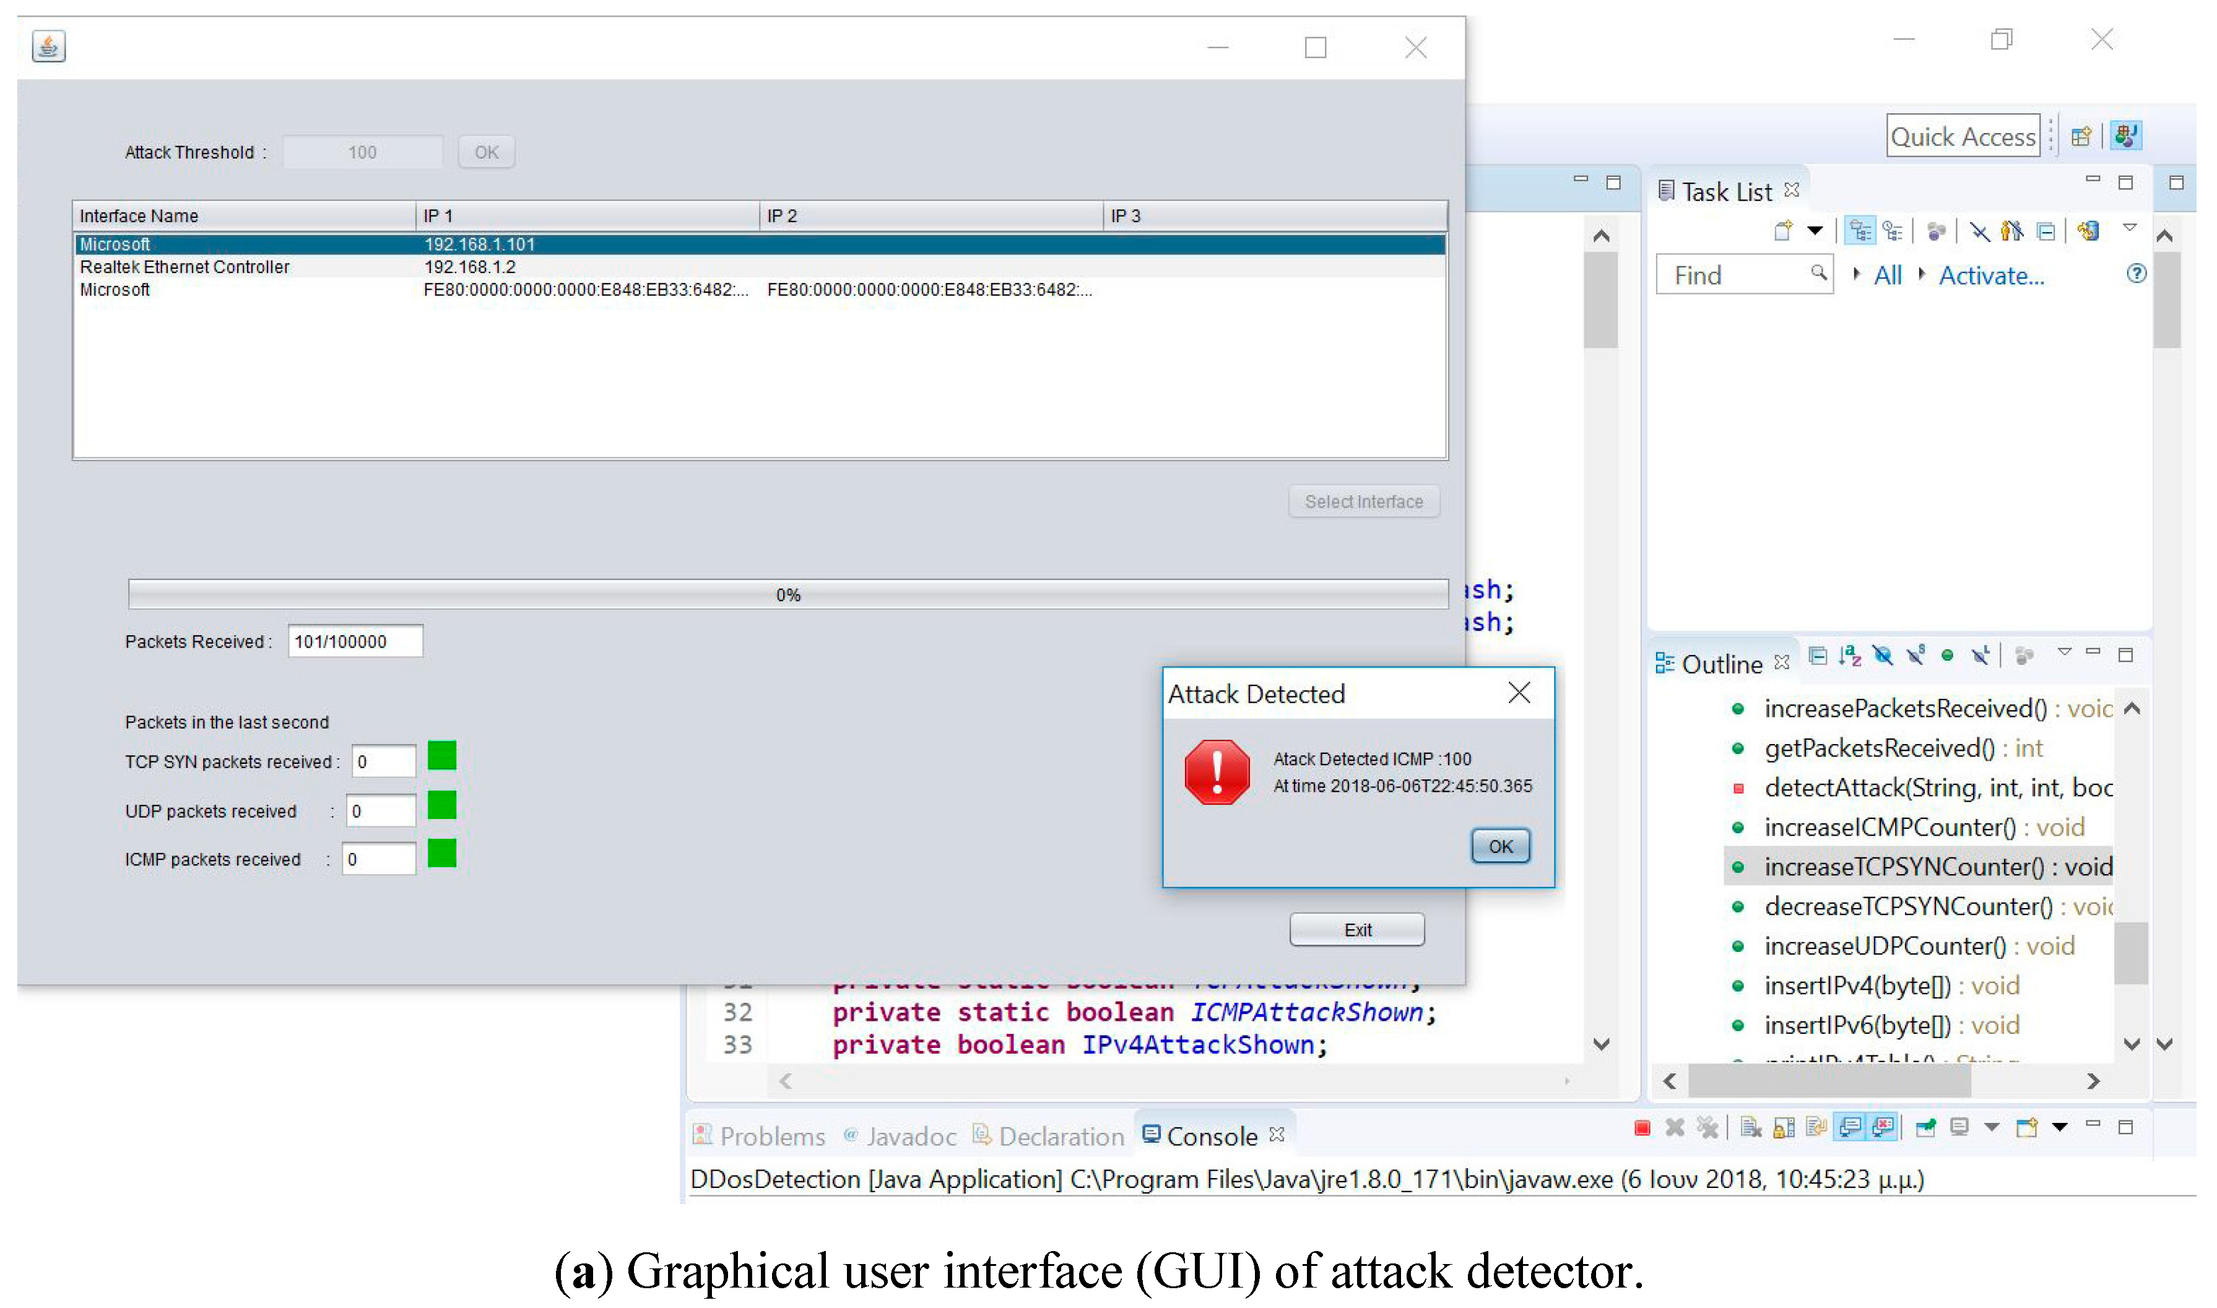Toggle Hide Static Members in Outline toolbar
This screenshot has height=1308, width=2217.
pyautogui.click(x=1915, y=656)
